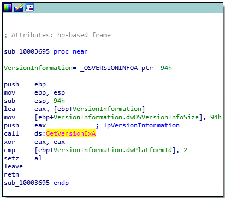Click the dwPlatformId field reference
Screen dimensions: 225x198
(x=149, y=150)
